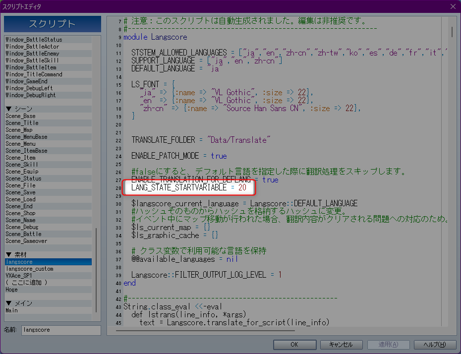Click the LS_FONT = { code line
461x354 pixels.
[153, 85]
